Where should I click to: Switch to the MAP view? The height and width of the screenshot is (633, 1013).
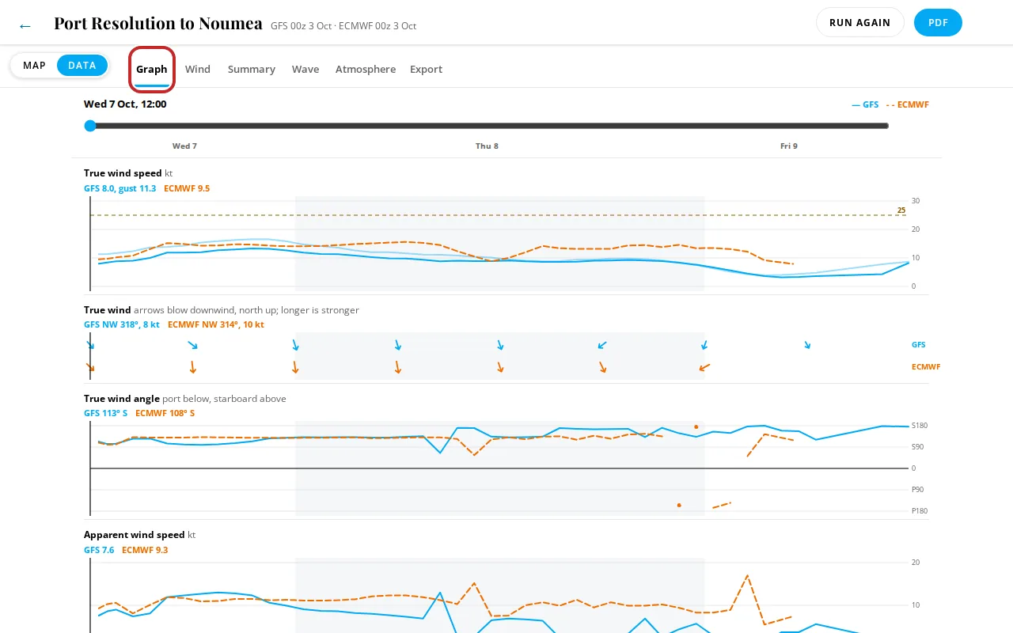(34, 66)
